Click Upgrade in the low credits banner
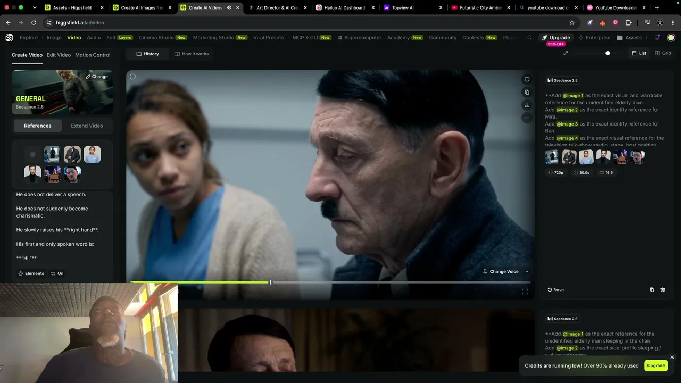The width and height of the screenshot is (681, 383). [x=656, y=365]
